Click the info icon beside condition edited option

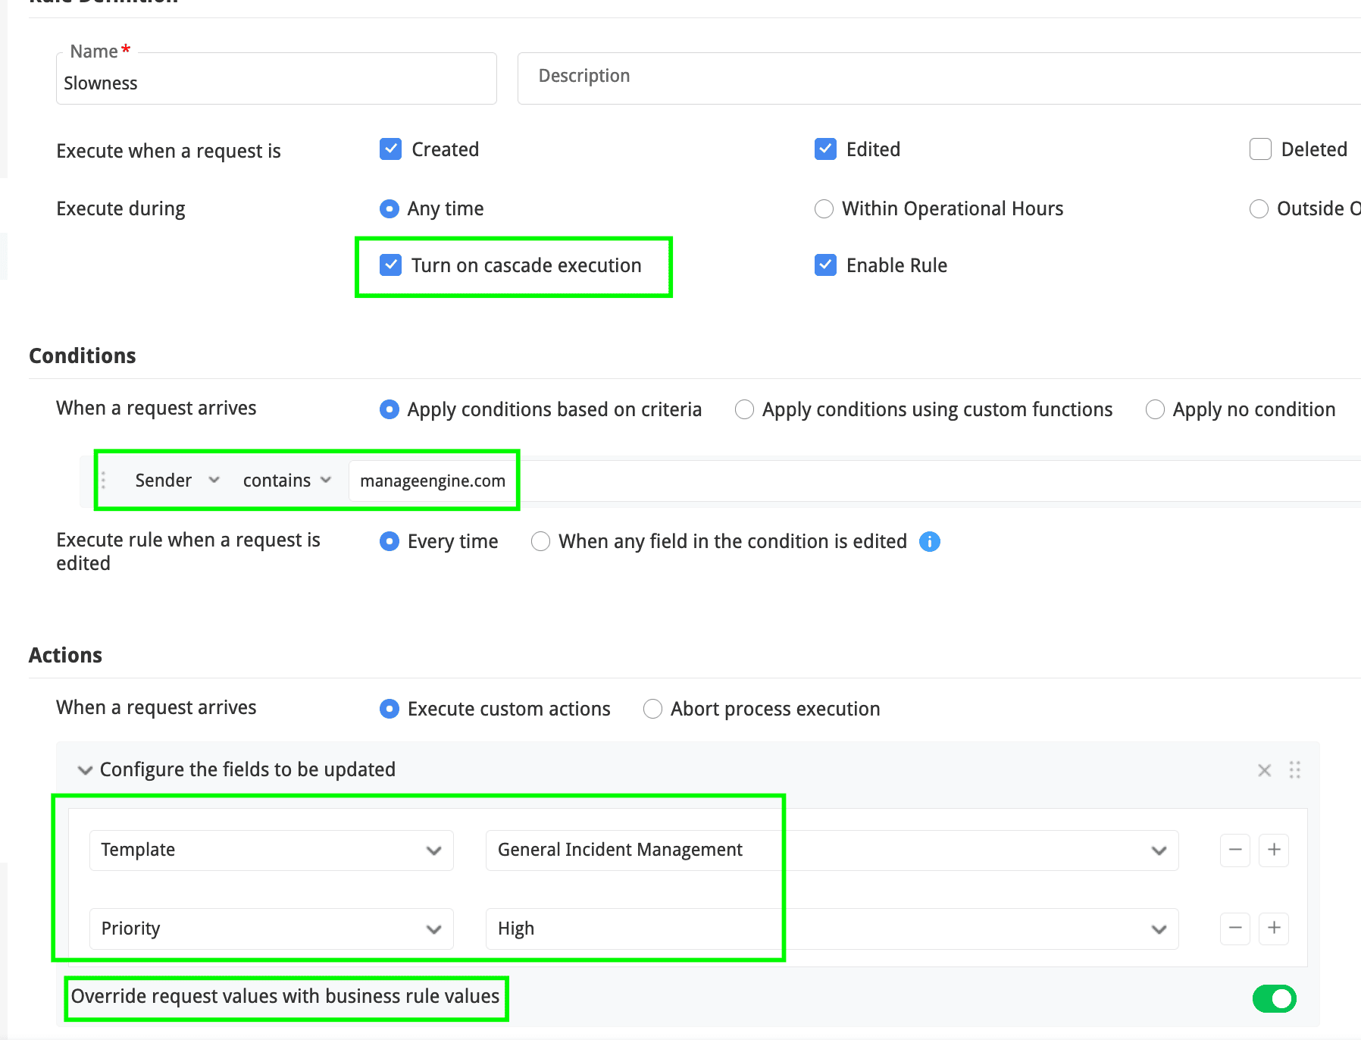coord(929,542)
